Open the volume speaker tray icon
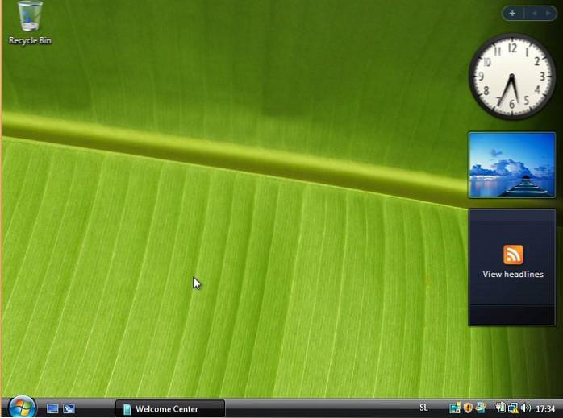 point(526,408)
